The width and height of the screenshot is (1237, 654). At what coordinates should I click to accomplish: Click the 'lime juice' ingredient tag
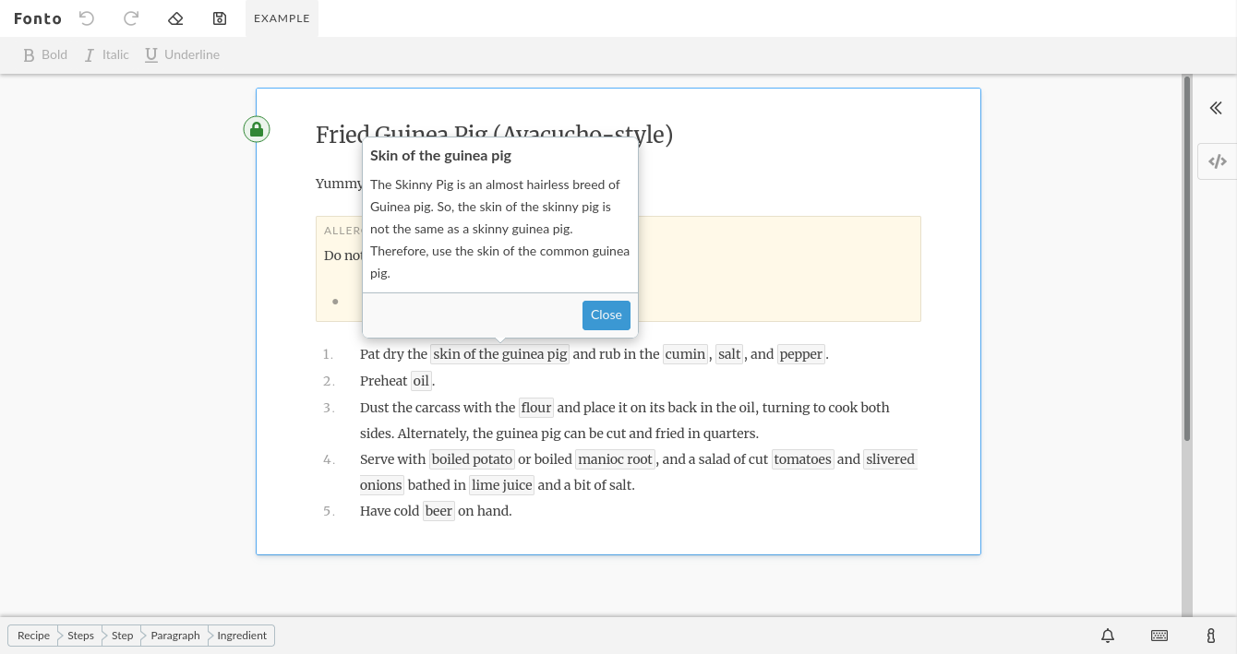tap(502, 485)
